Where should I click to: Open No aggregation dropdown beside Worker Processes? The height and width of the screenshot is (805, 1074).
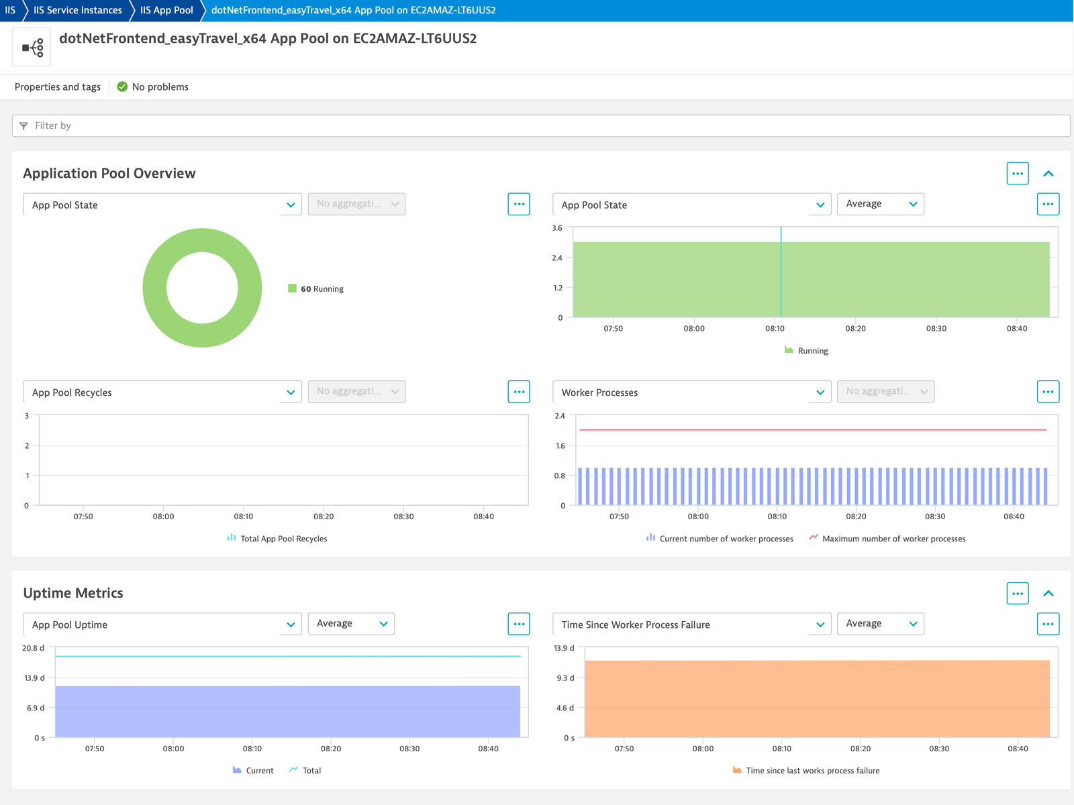click(886, 392)
